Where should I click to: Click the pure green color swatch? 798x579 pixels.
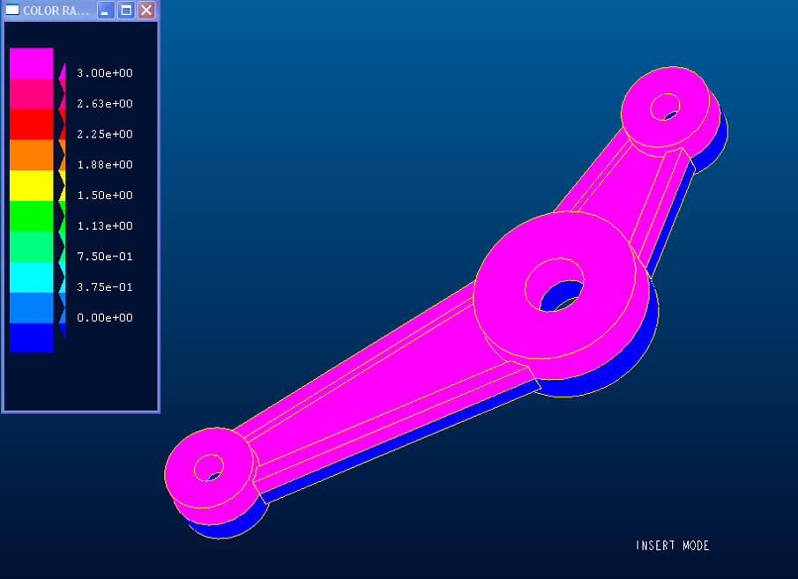[32, 216]
